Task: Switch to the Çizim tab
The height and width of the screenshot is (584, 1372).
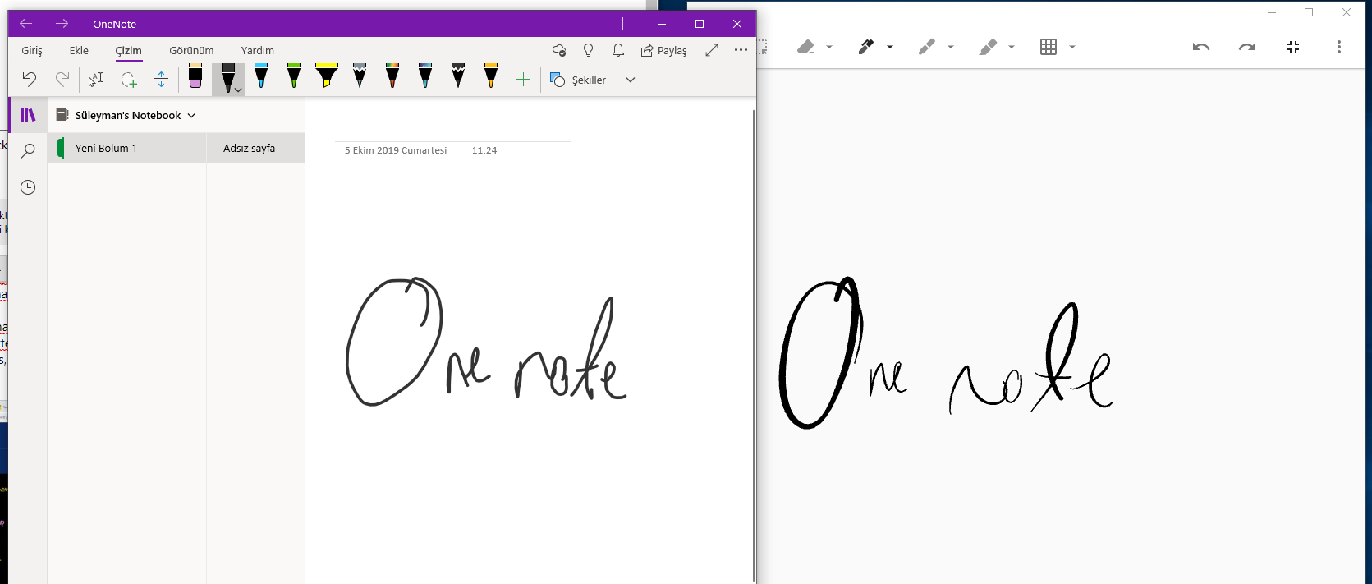Action: point(128,50)
